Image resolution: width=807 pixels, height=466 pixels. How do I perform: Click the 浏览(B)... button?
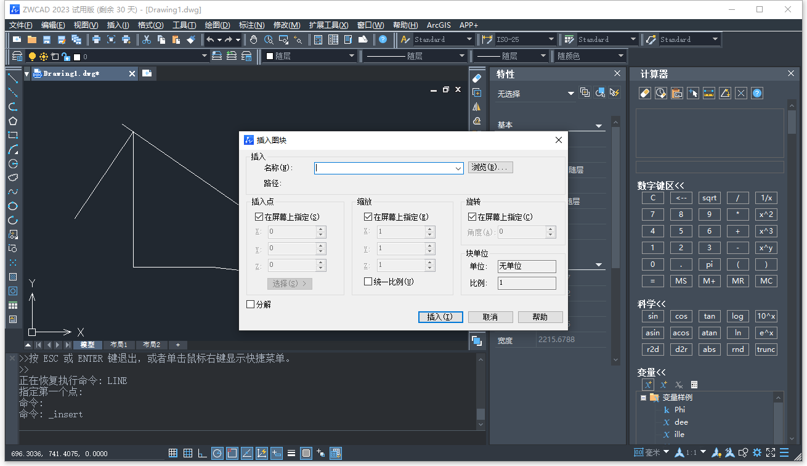pos(490,168)
